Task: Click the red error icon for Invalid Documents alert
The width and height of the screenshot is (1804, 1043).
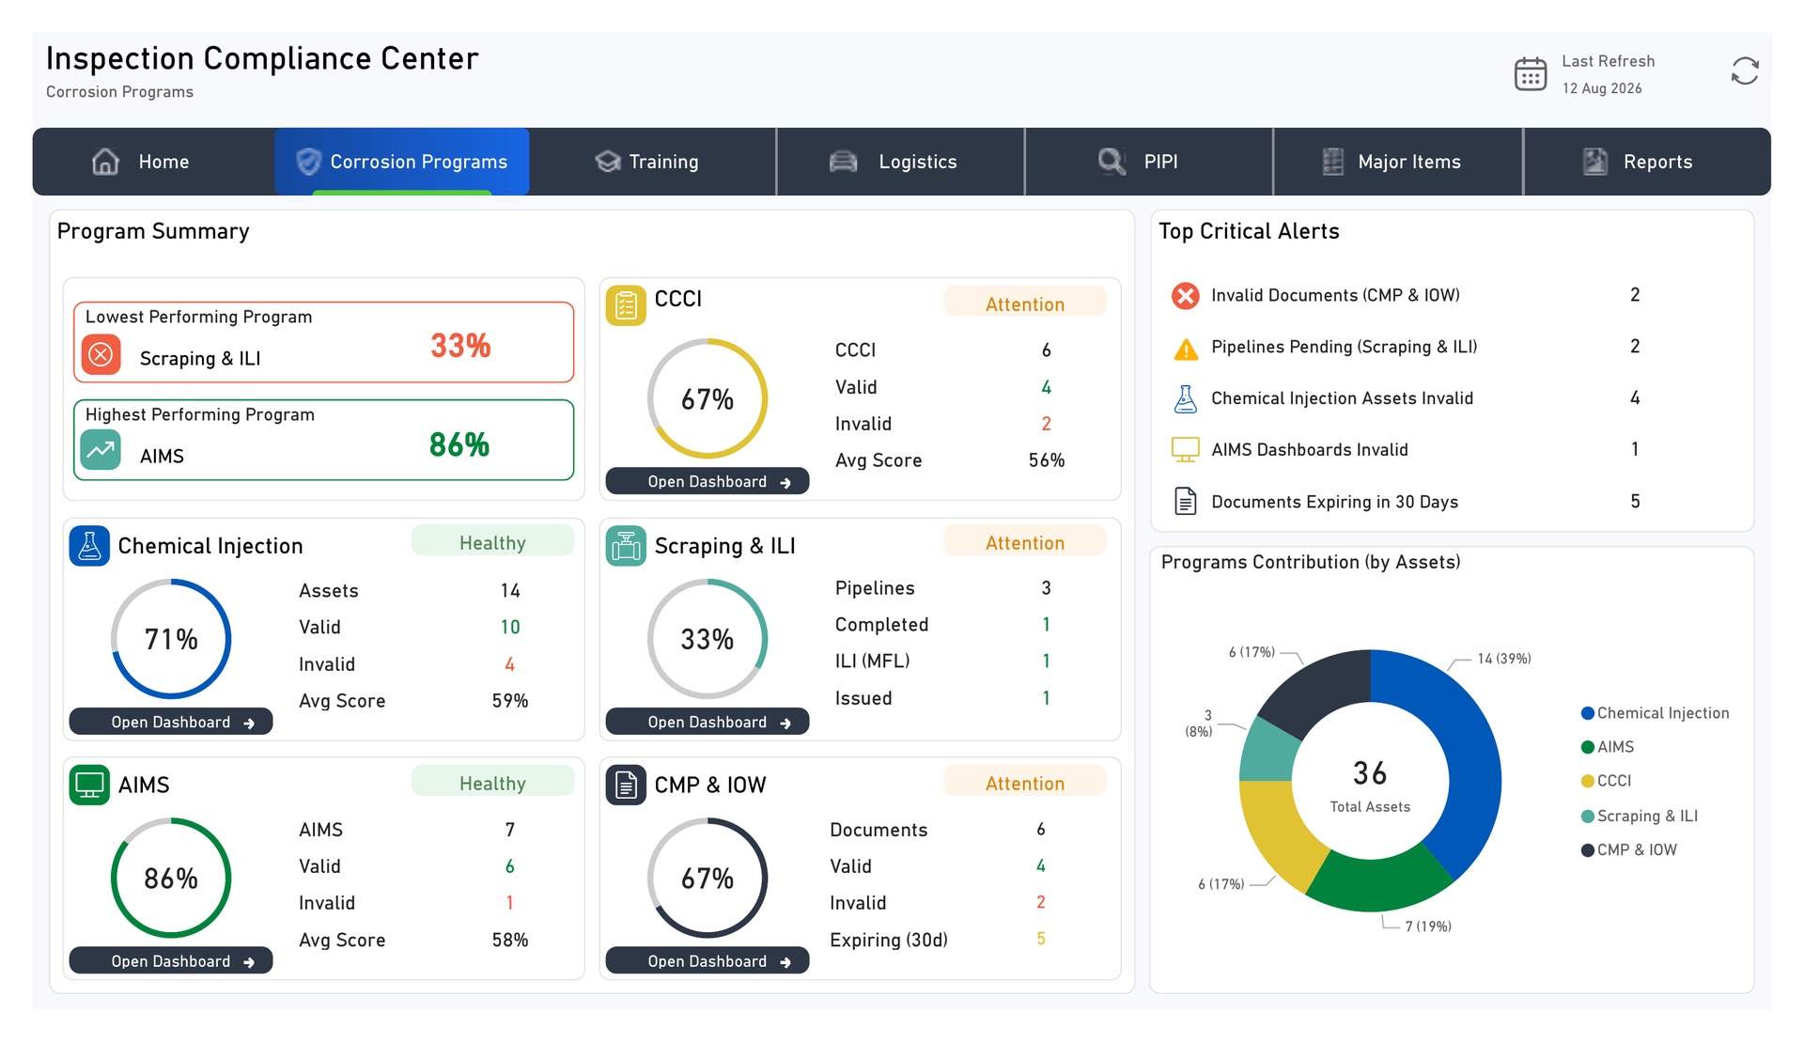Action: click(1186, 296)
